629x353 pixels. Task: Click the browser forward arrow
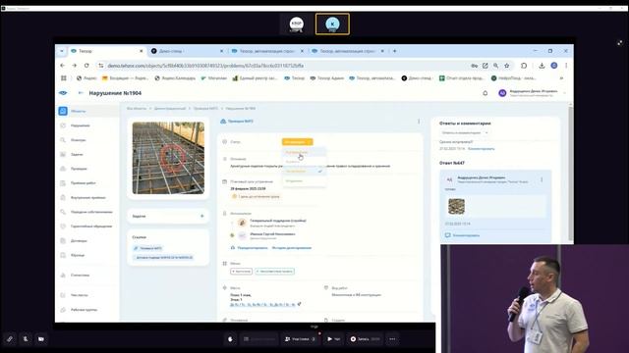[x=75, y=66]
